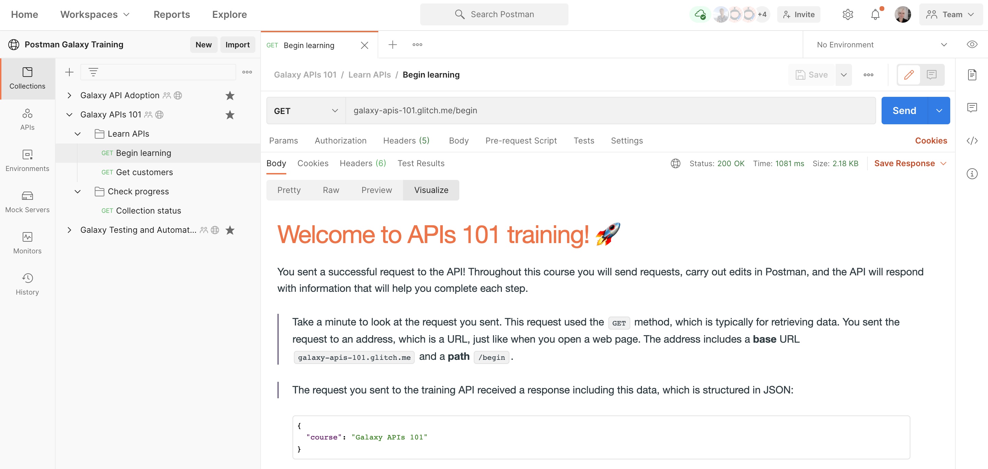Collapse Galaxy APIs 101 collection
The image size is (988, 469).
tap(69, 115)
